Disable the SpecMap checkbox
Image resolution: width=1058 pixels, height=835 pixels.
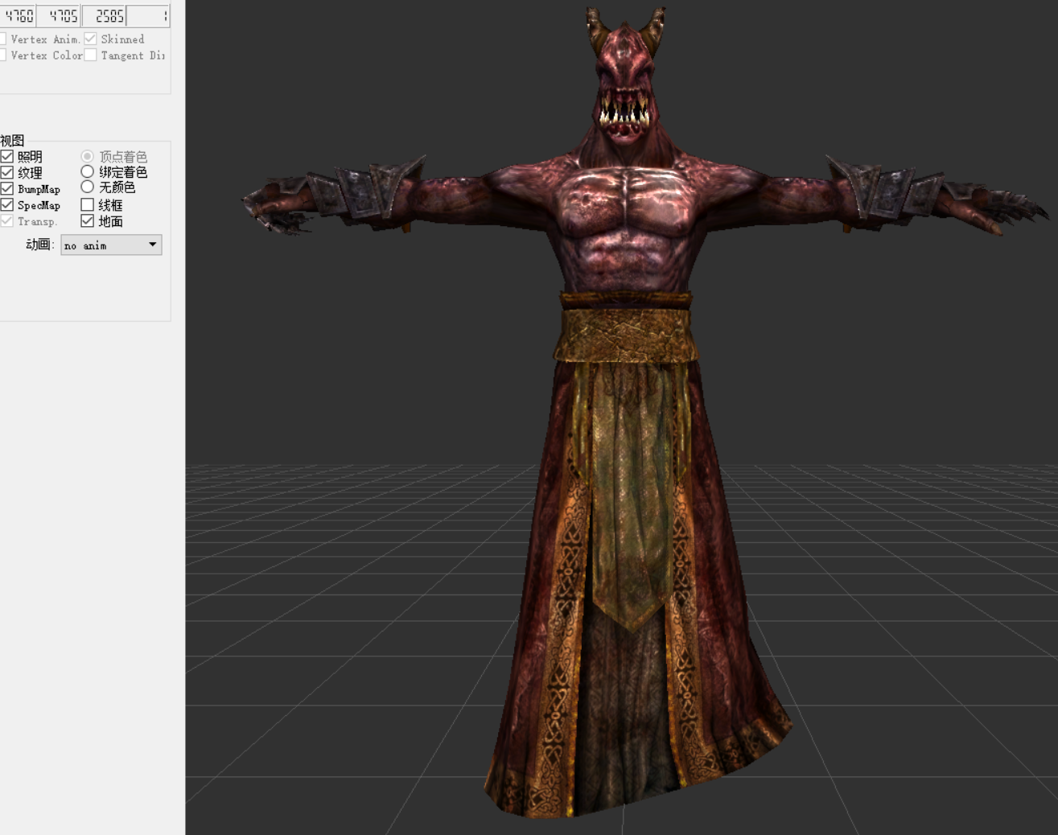pyautogui.click(x=7, y=204)
